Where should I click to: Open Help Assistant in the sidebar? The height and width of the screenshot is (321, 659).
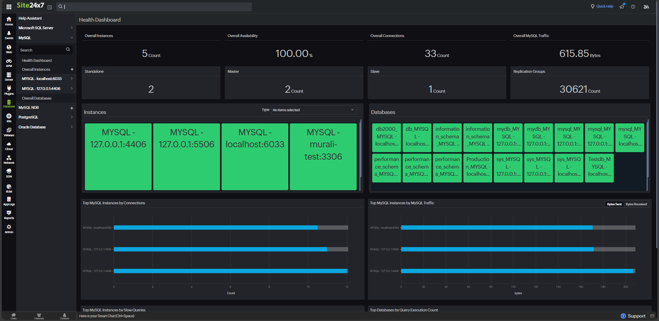30,18
